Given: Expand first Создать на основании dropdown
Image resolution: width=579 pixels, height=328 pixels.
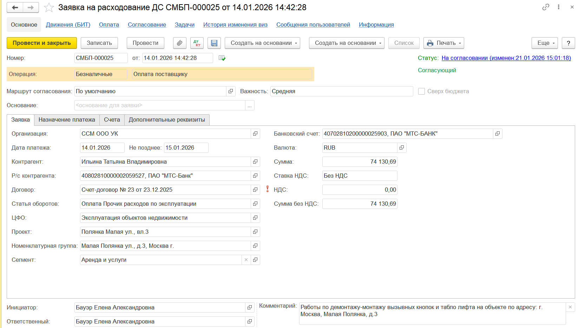Looking at the screenshot, I should tap(262, 43).
